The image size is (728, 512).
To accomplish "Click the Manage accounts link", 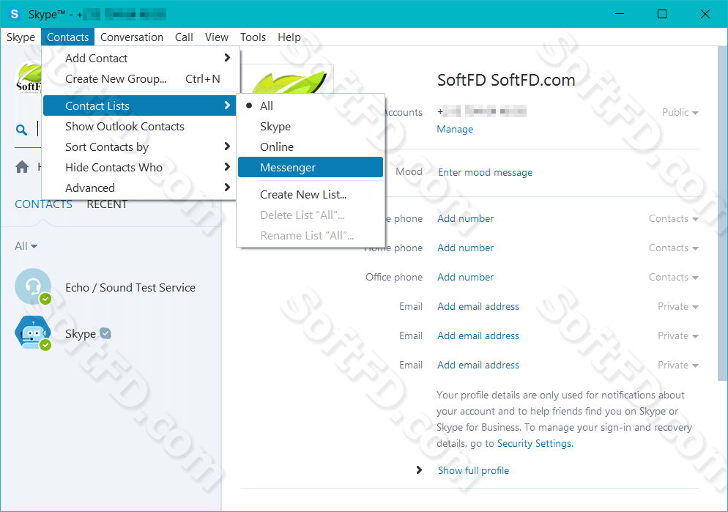I will tap(455, 129).
